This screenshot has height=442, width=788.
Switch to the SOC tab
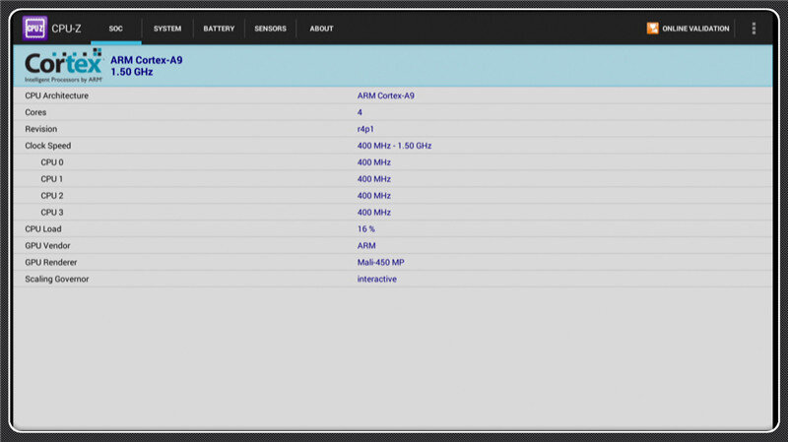pyautogui.click(x=115, y=29)
